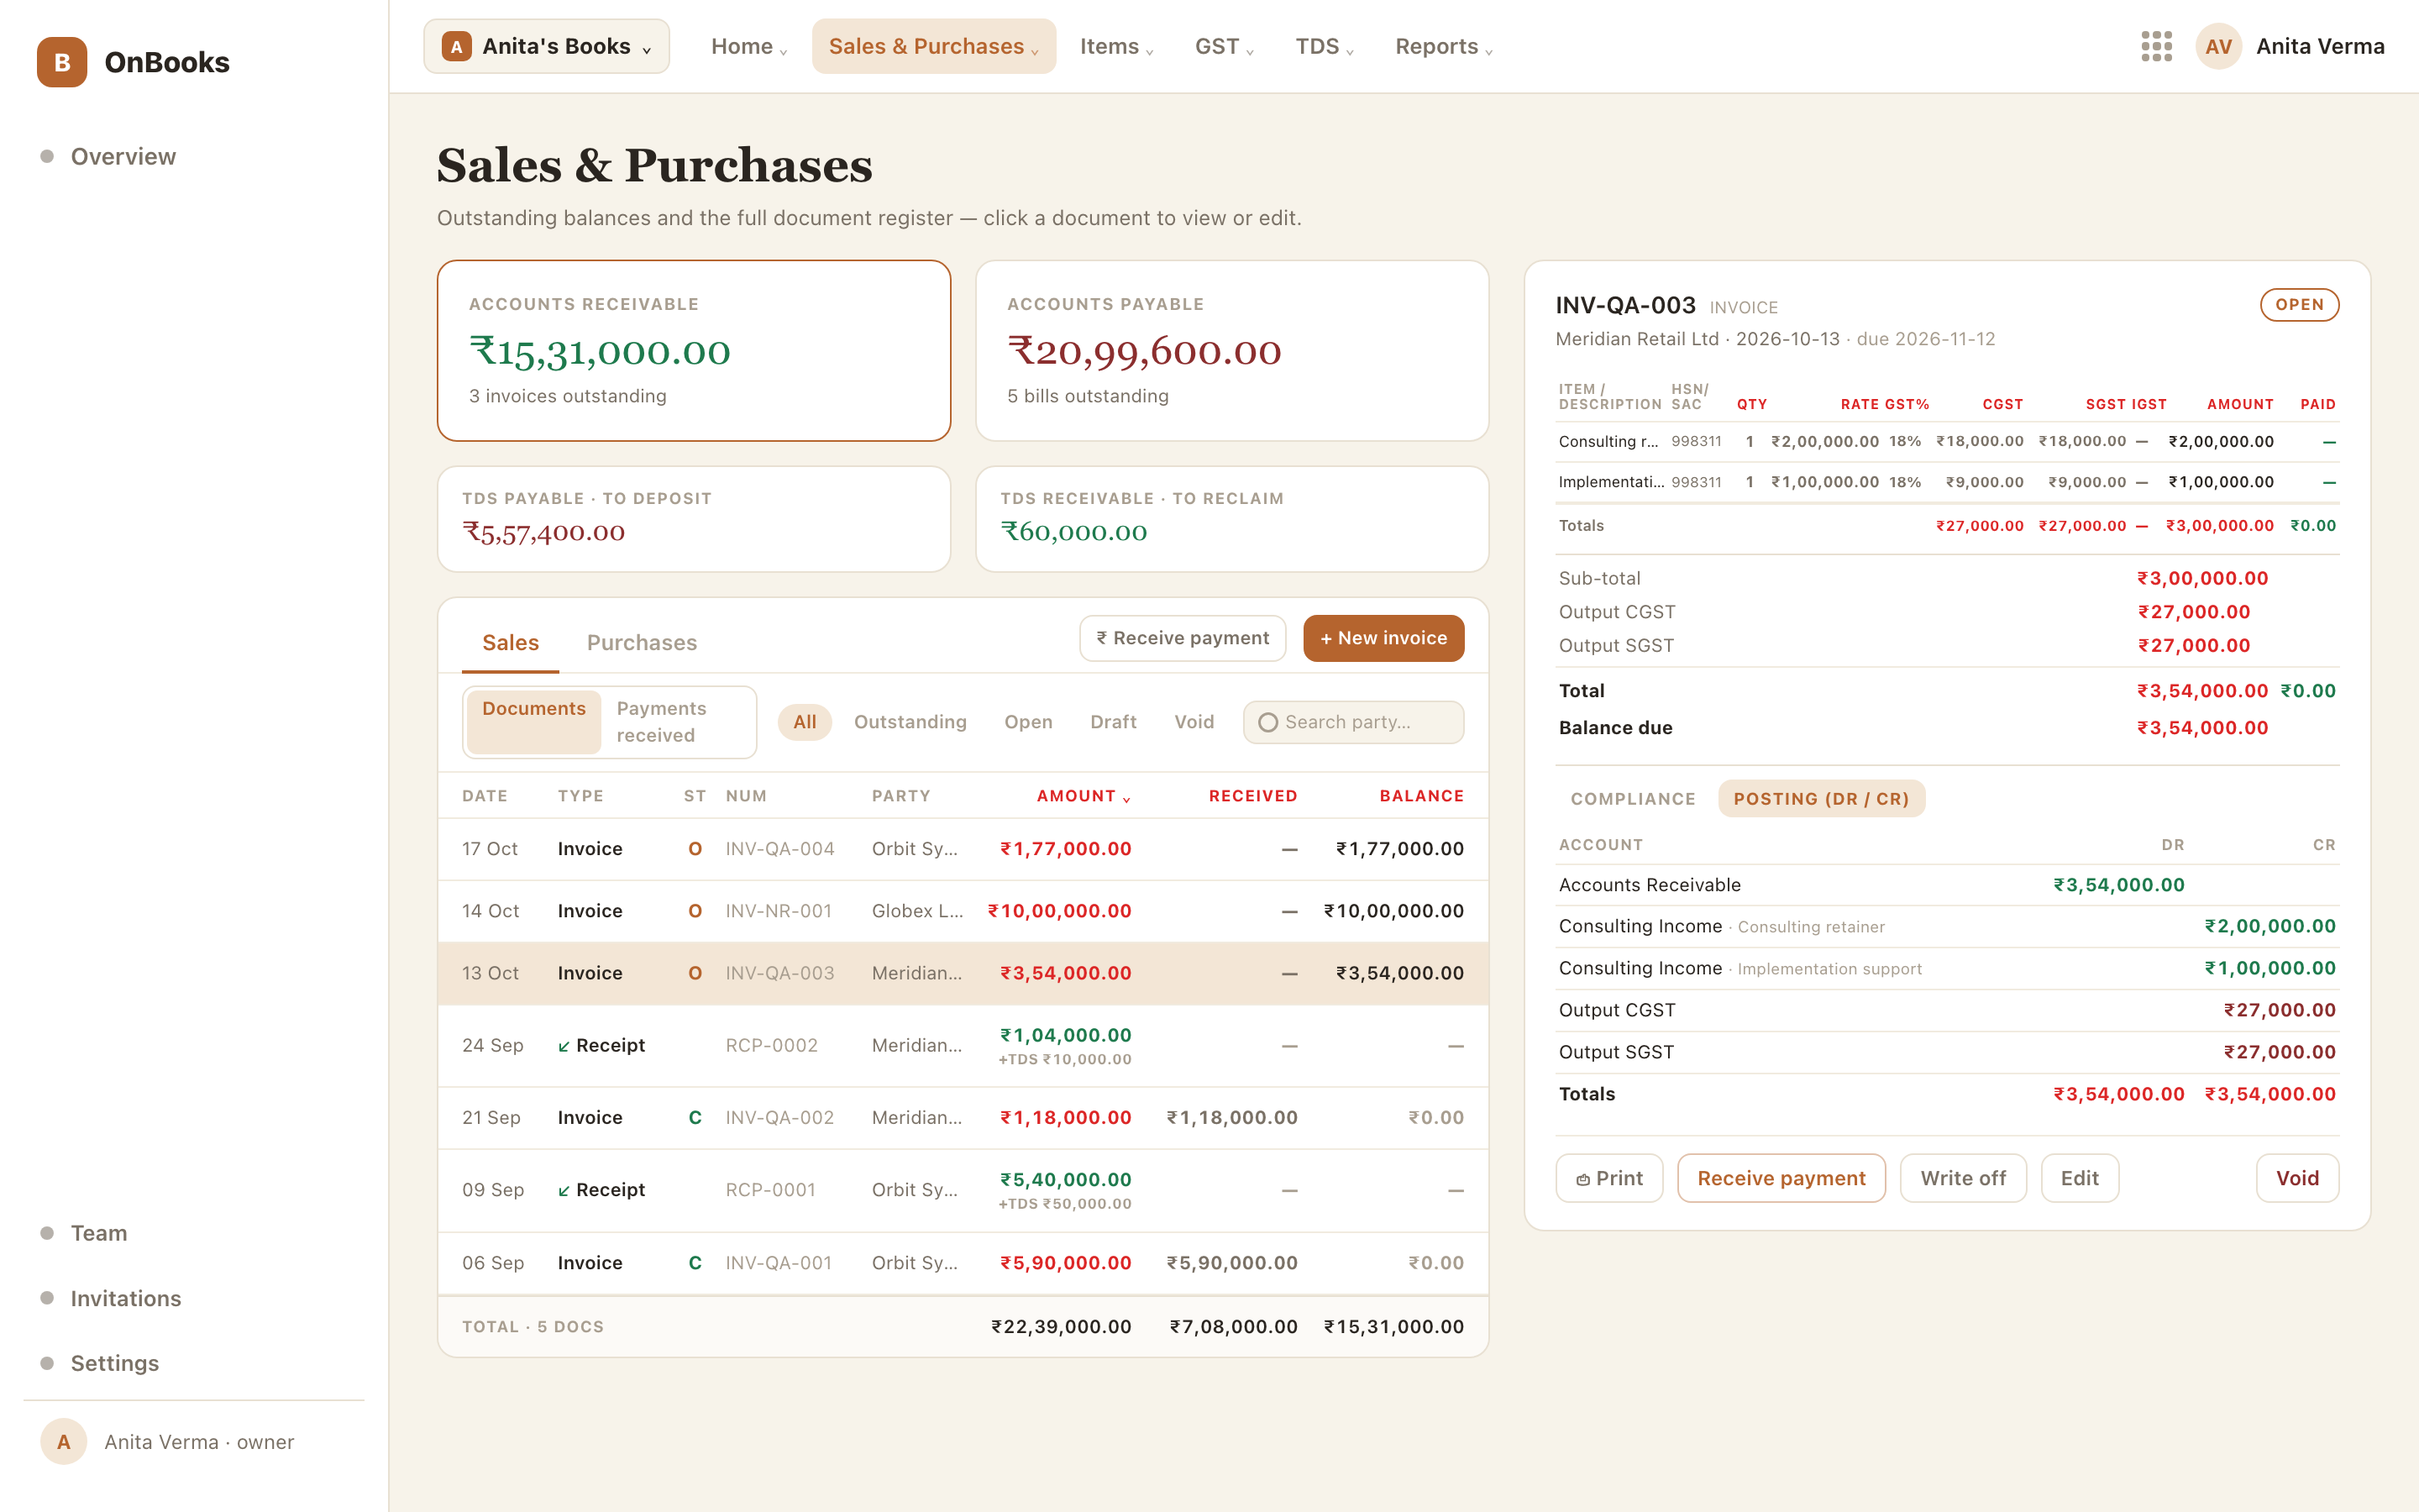This screenshot has width=2419, height=1512.
Task: Void the INV-QA-003 invoice
Action: [2297, 1178]
